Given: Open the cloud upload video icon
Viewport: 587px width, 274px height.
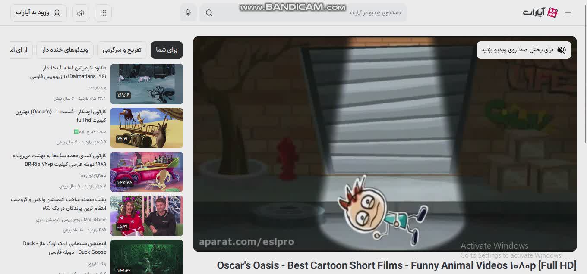Looking at the screenshot, I should point(81,13).
